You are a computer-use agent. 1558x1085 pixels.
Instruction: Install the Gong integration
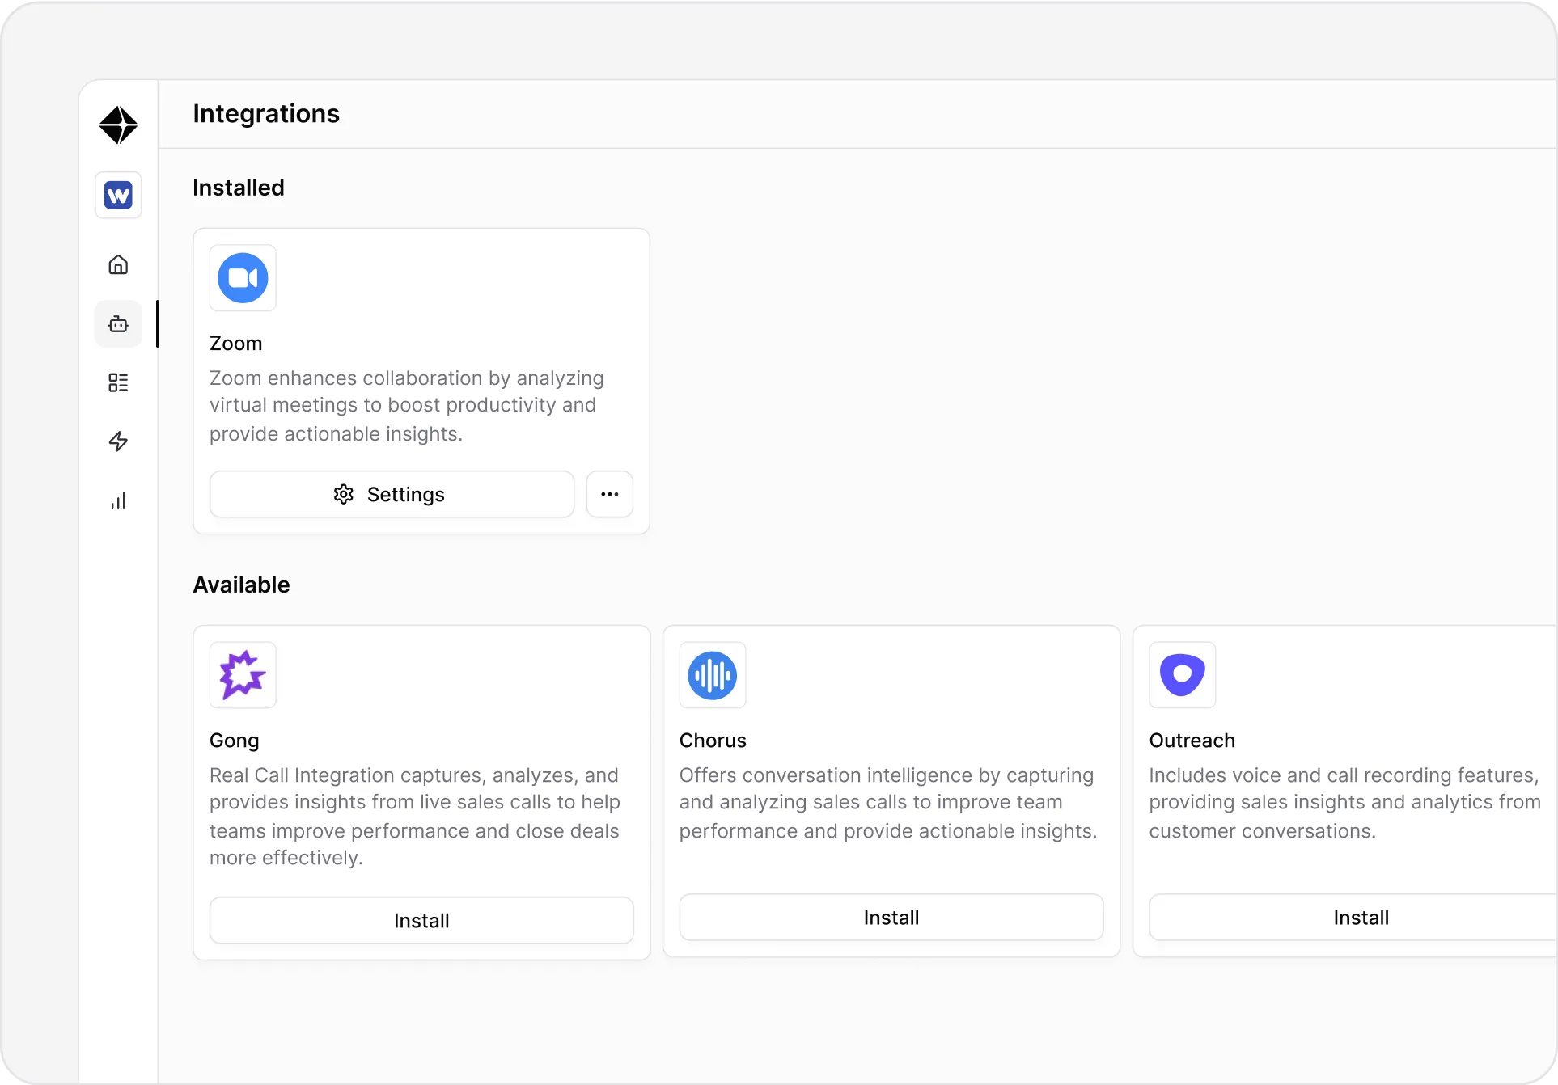pyautogui.click(x=421, y=920)
